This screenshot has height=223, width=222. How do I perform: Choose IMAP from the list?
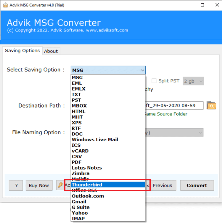point(108,219)
